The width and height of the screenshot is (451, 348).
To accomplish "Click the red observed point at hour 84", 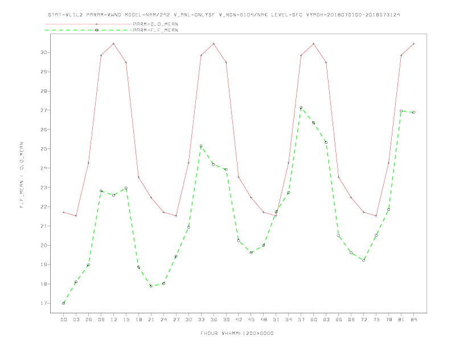I will point(413,44).
